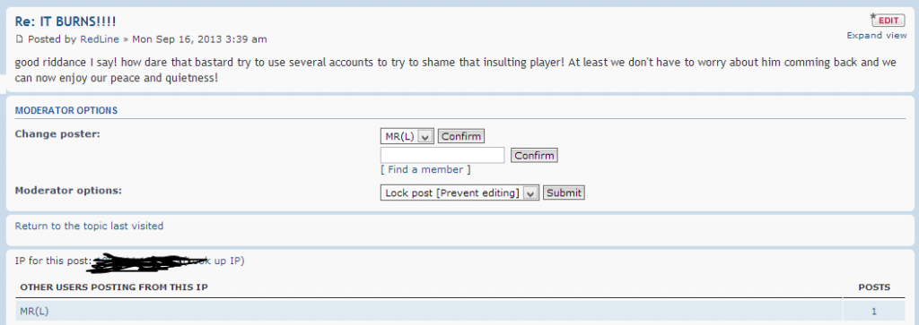Submit the selected moderator option

[564, 192]
